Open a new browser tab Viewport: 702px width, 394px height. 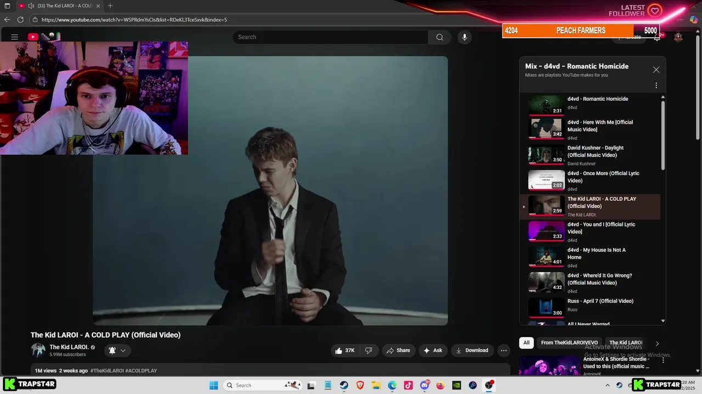(x=110, y=6)
